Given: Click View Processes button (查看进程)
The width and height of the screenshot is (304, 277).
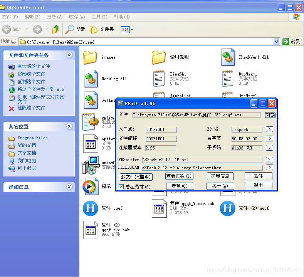Looking at the screenshot, I should pos(179,176).
